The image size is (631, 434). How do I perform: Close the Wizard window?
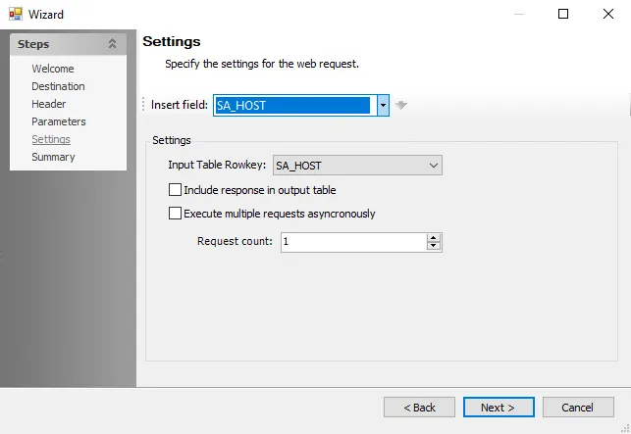(608, 14)
